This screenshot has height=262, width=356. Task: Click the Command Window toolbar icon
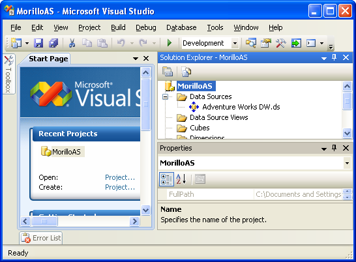click(311, 43)
